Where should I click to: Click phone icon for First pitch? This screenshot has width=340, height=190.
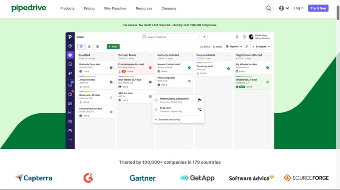coord(200,109)
